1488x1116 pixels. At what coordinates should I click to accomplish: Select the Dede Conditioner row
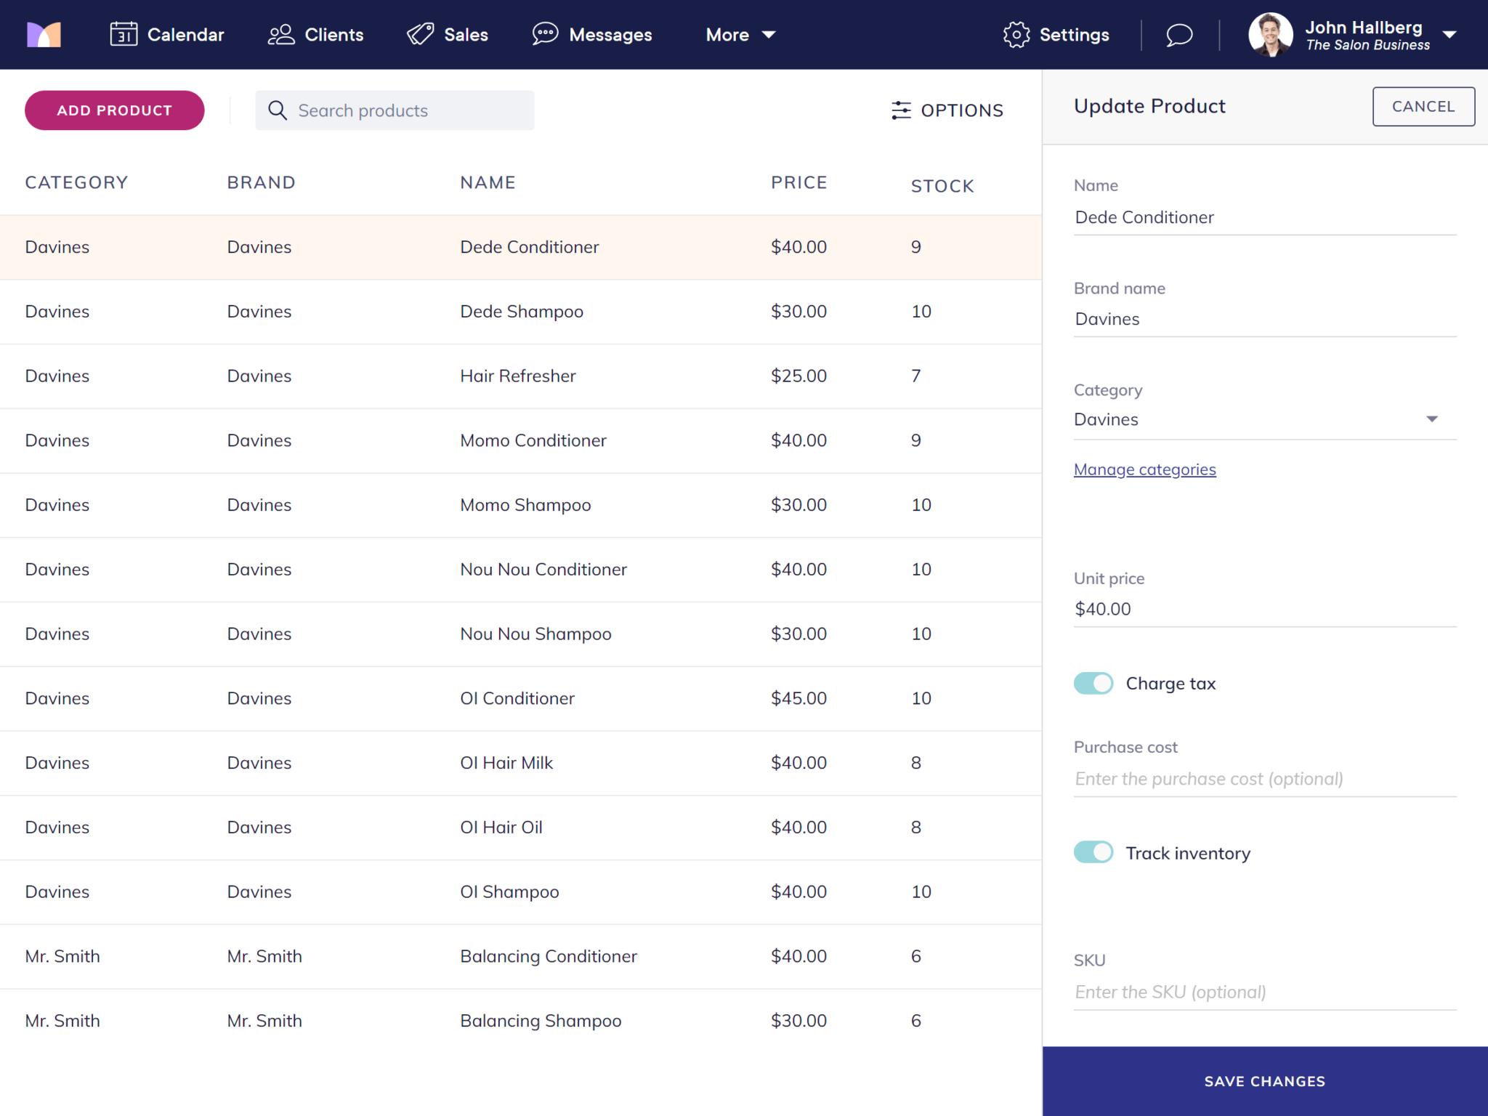coord(521,247)
